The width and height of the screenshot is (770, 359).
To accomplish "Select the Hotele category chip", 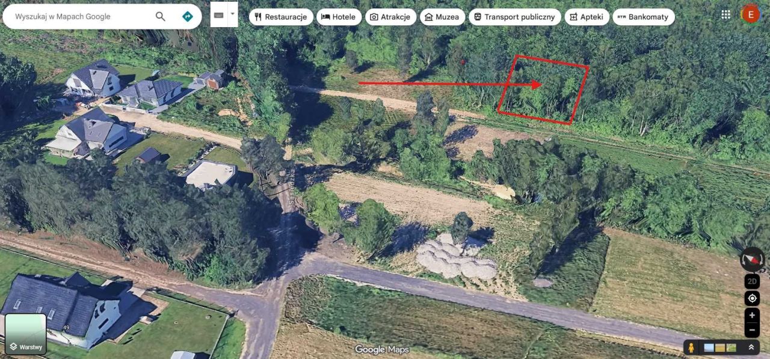I will point(339,17).
